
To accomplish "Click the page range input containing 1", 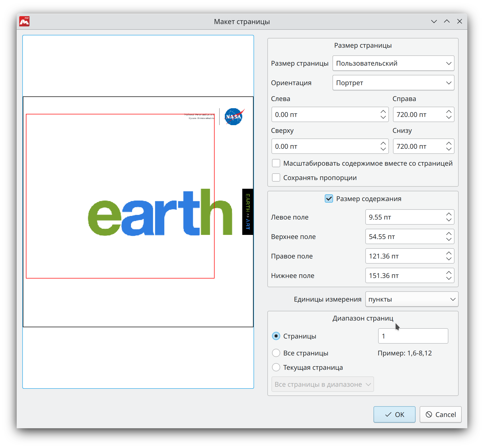I will (413, 336).
